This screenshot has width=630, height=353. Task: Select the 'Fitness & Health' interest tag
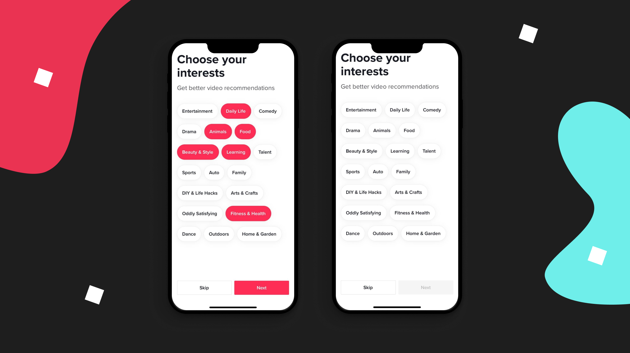click(248, 213)
